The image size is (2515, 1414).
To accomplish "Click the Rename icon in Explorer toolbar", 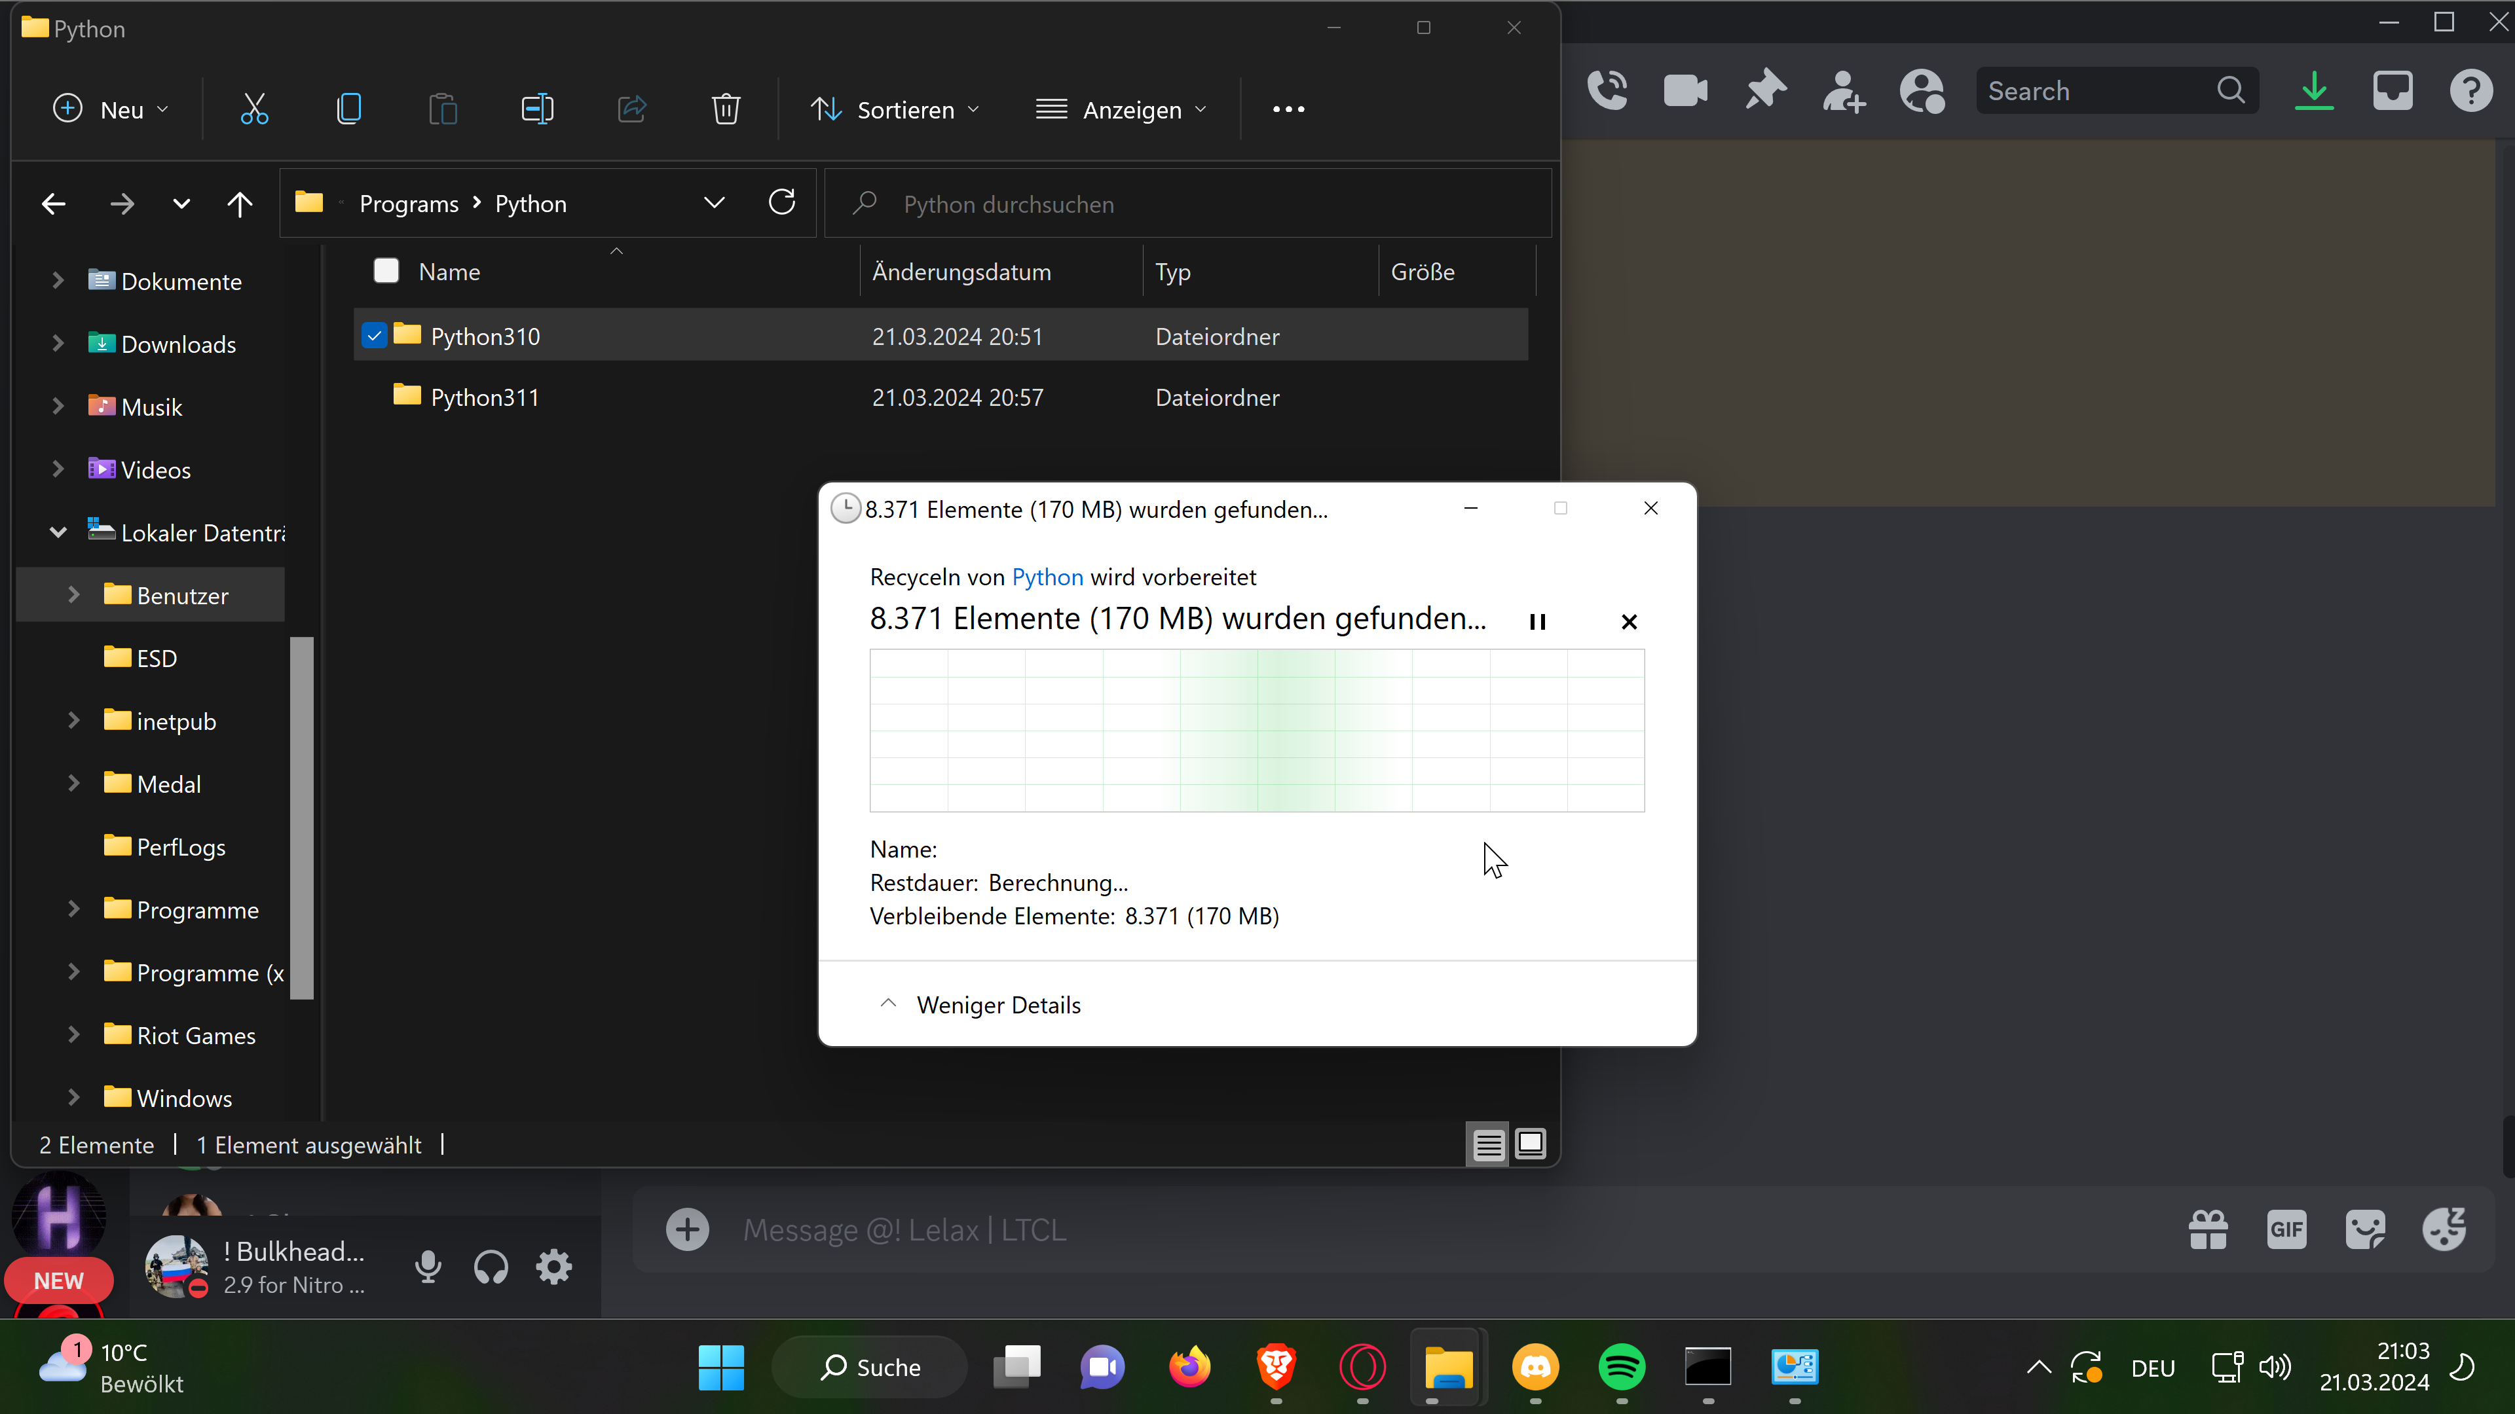I will (x=537, y=109).
